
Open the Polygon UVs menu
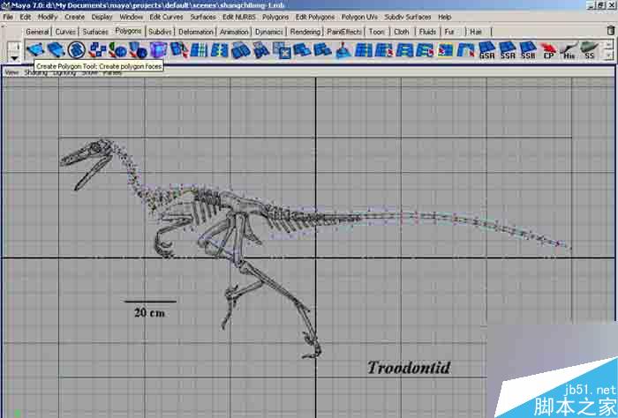tap(359, 17)
